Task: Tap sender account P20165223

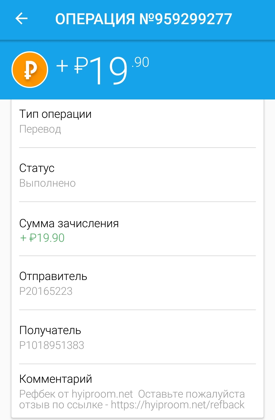Action: click(46, 291)
